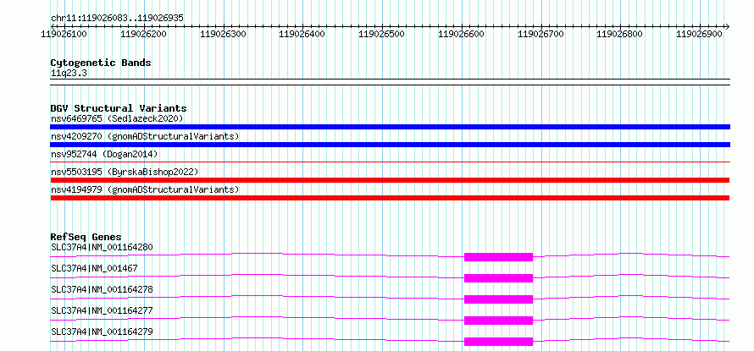Click the blue bar for nsv6469765
The image size is (754, 351).
tap(390, 127)
